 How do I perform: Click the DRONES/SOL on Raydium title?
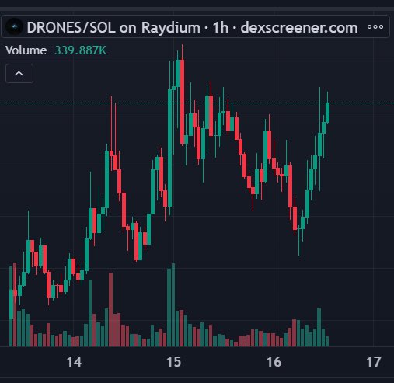[x=113, y=27]
